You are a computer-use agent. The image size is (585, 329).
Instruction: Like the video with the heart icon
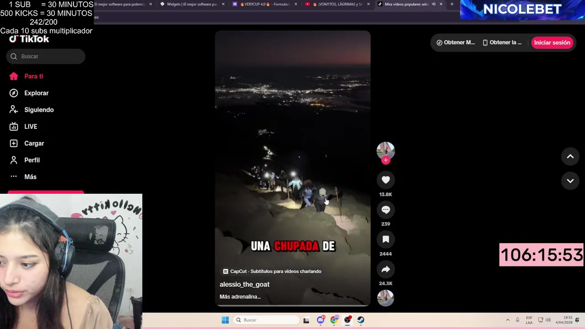(386, 180)
